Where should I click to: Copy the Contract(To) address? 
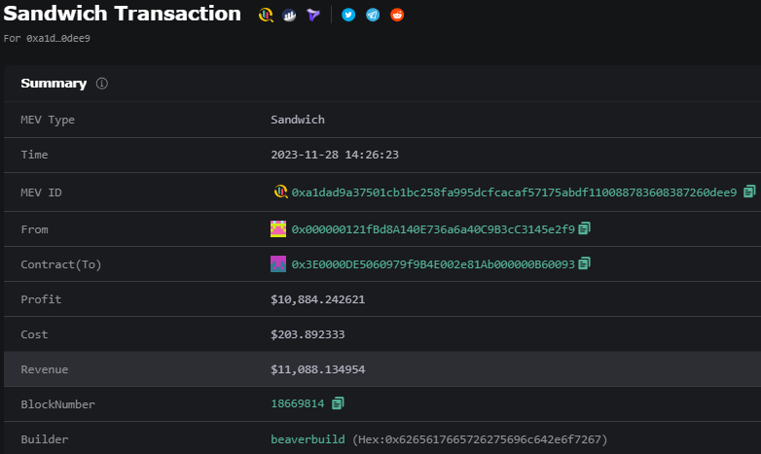584,263
